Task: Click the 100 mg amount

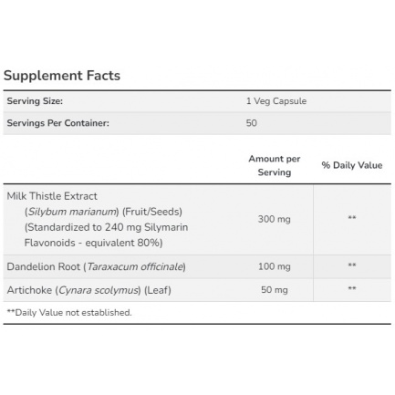Action: (x=275, y=266)
